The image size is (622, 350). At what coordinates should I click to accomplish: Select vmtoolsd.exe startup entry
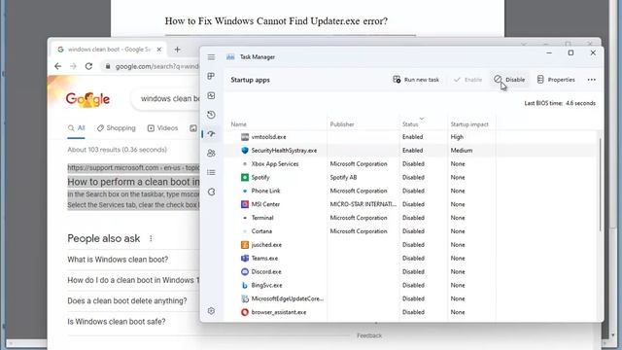(411, 137)
